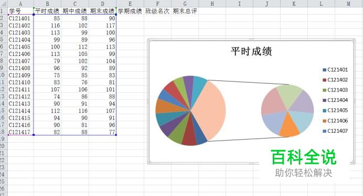Image resolution: width=363 pixels, height=196 pixels.
Task: Select cell containing C121402 in column A
Action: (20, 26)
